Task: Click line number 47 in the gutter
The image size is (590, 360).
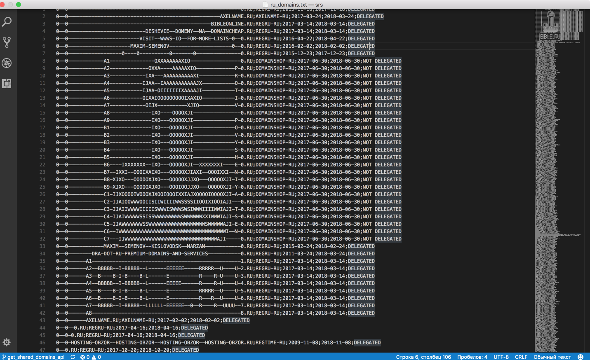Action: click(x=42, y=350)
